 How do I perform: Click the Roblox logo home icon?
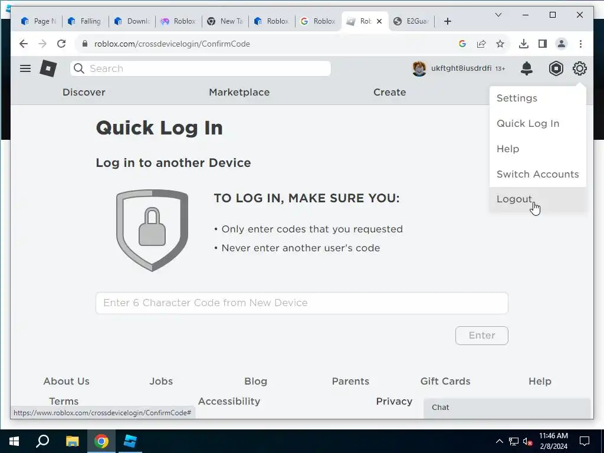(48, 68)
